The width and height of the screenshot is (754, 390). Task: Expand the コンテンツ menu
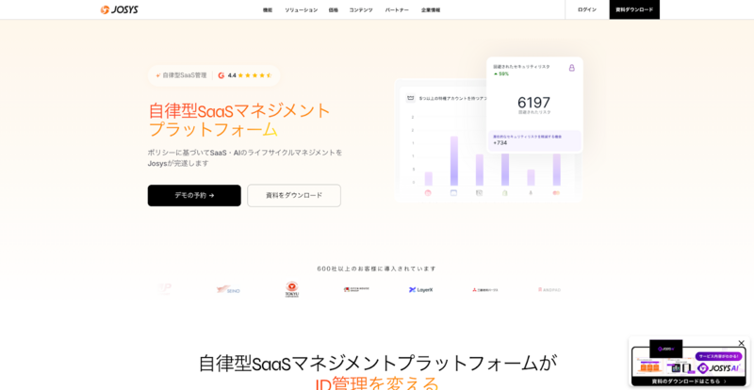click(360, 9)
